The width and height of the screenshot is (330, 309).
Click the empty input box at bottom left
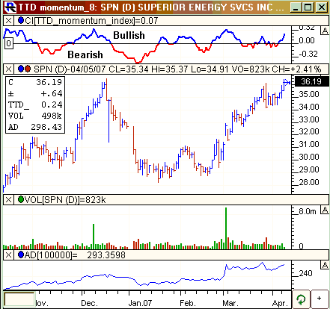coord(19,299)
